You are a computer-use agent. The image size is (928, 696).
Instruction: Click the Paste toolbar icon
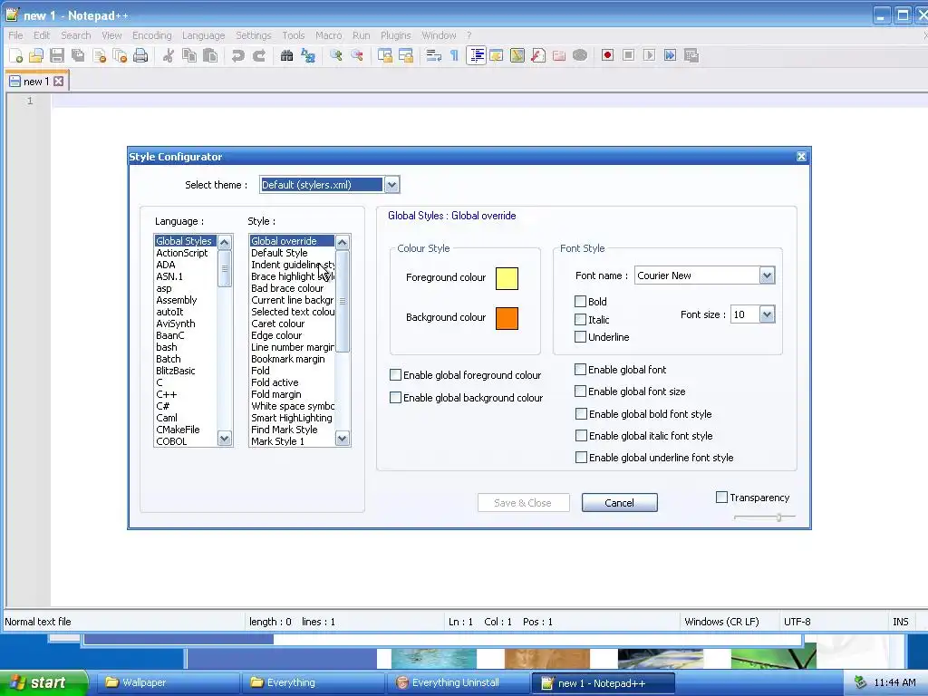point(210,55)
